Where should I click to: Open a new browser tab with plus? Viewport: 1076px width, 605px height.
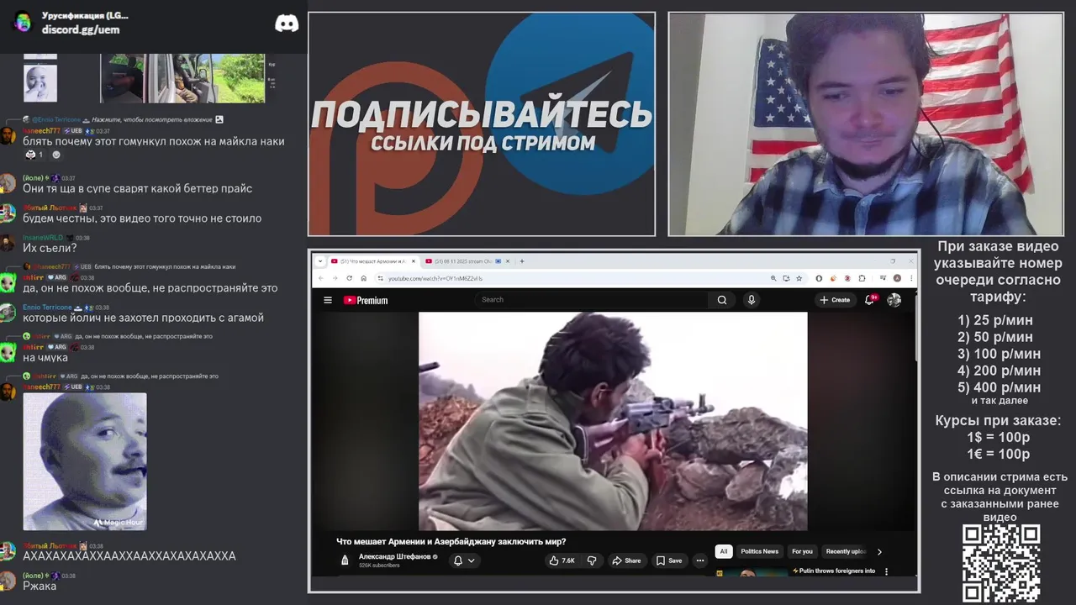point(522,261)
